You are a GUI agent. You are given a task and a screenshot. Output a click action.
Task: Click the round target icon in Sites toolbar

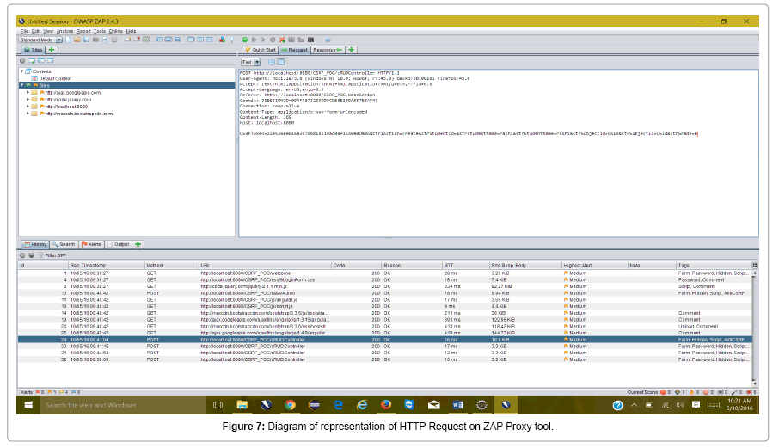[x=22, y=60]
